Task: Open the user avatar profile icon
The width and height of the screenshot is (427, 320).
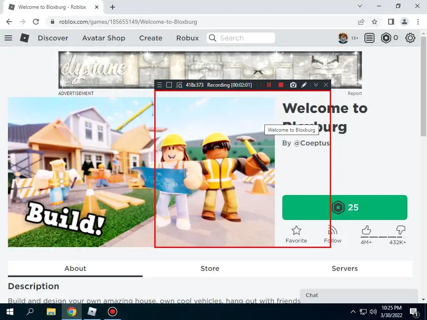Action: pyautogui.click(x=343, y=38)
